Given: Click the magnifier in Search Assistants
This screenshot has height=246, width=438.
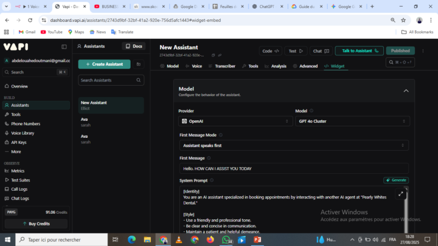Looking at the screenshot, I should [139, 80].
